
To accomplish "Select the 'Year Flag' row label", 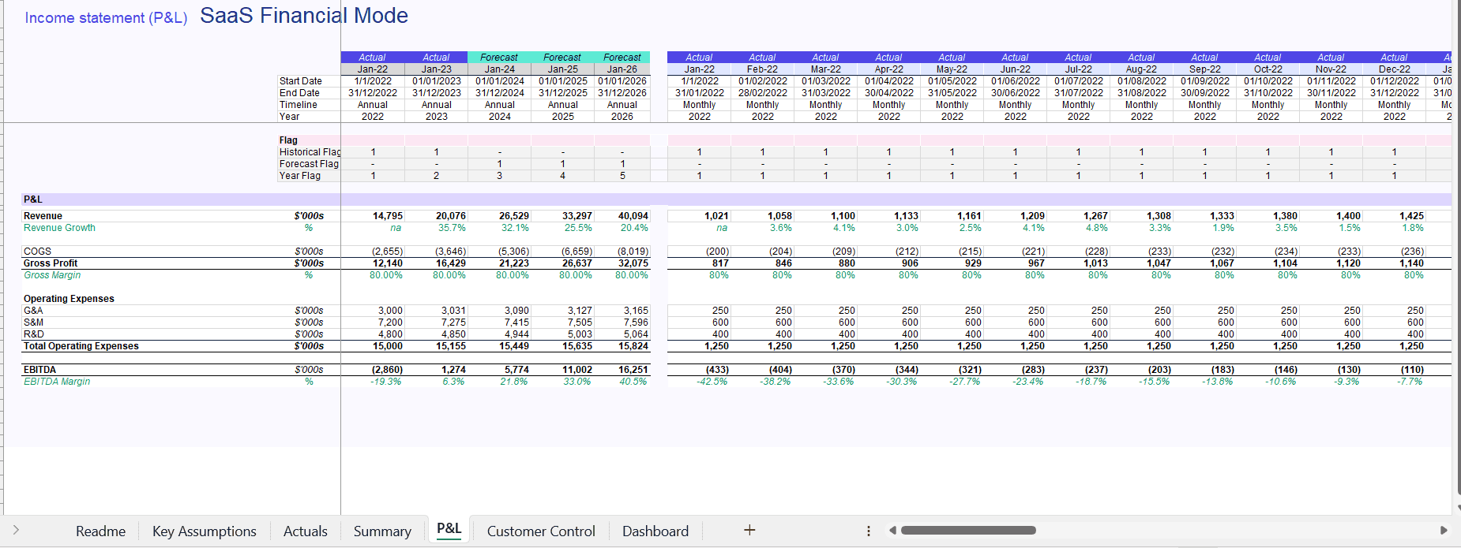I will click(300, 176).
